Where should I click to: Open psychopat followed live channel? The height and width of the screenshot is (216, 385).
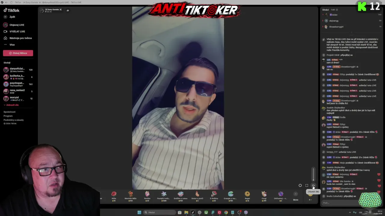[18, 84]
